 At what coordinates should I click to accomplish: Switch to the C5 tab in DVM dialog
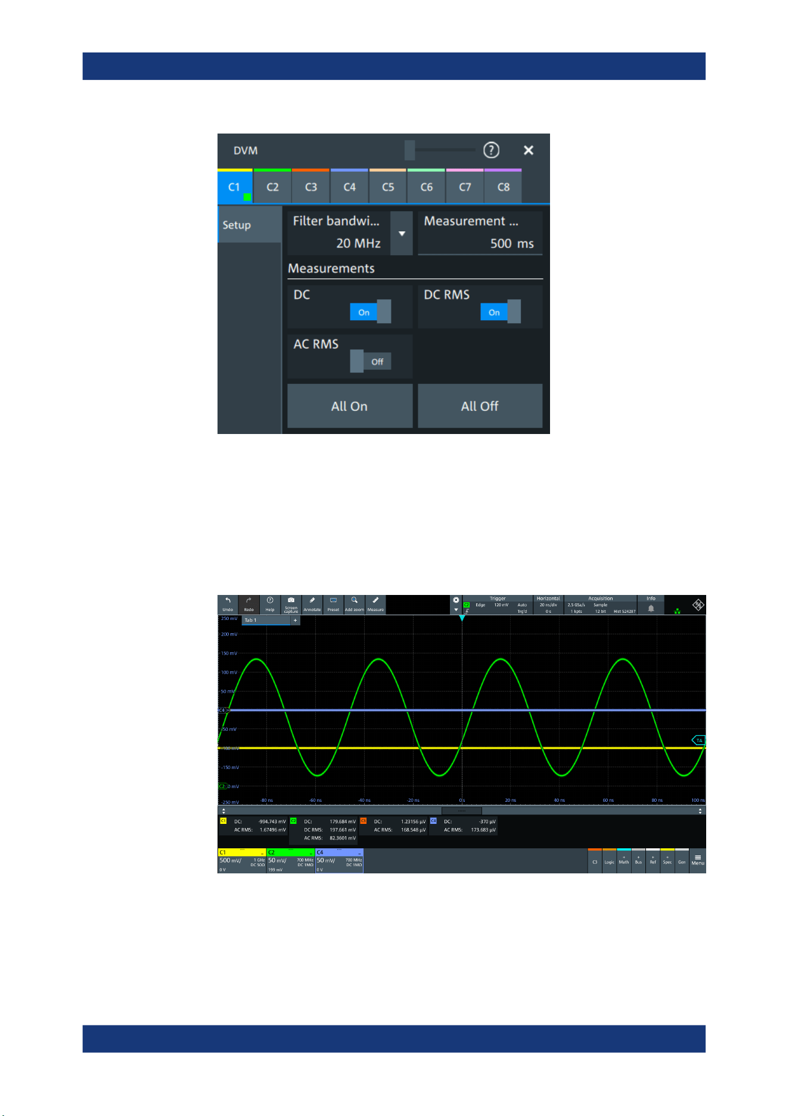coord(388,187)
